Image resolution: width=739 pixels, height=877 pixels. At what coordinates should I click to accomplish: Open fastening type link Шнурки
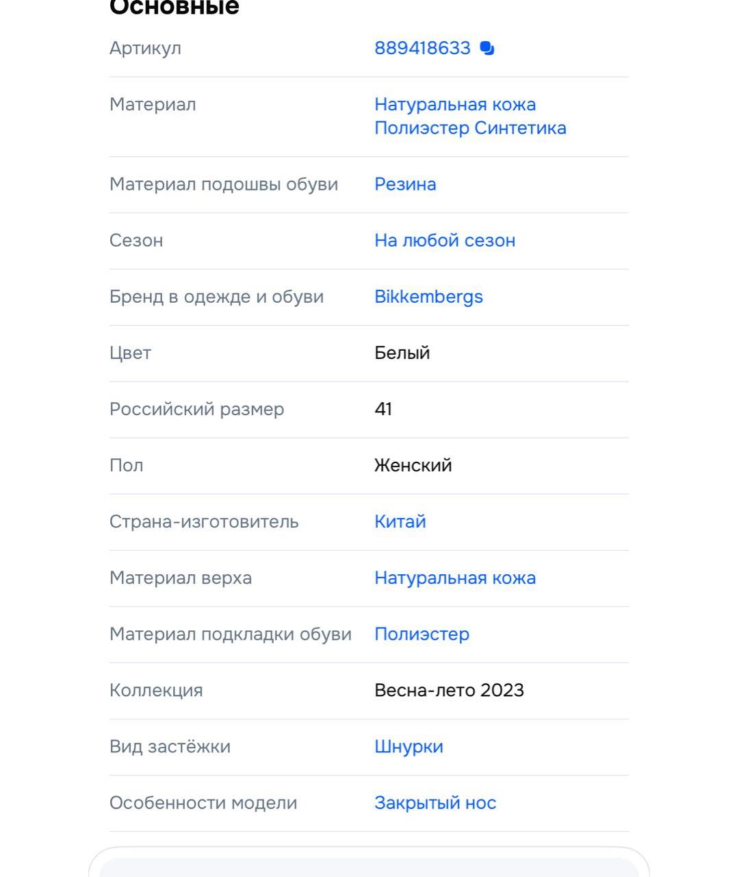pyautogui.click(x=408, y=746)
